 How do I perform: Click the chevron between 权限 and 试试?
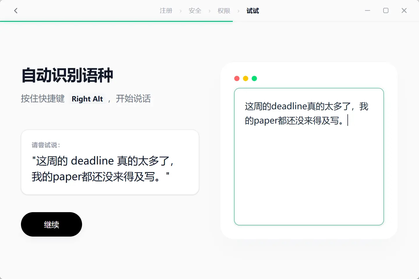pyautogui.click(x=239, y=11)
